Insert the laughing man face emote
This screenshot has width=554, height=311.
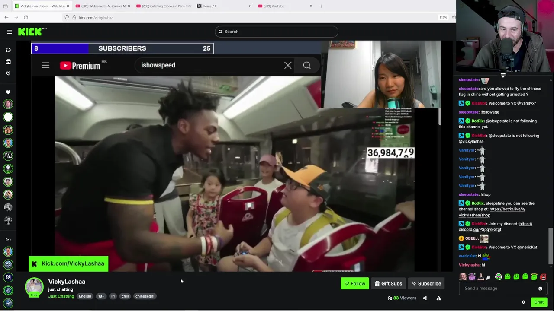[x=463, y=277]
